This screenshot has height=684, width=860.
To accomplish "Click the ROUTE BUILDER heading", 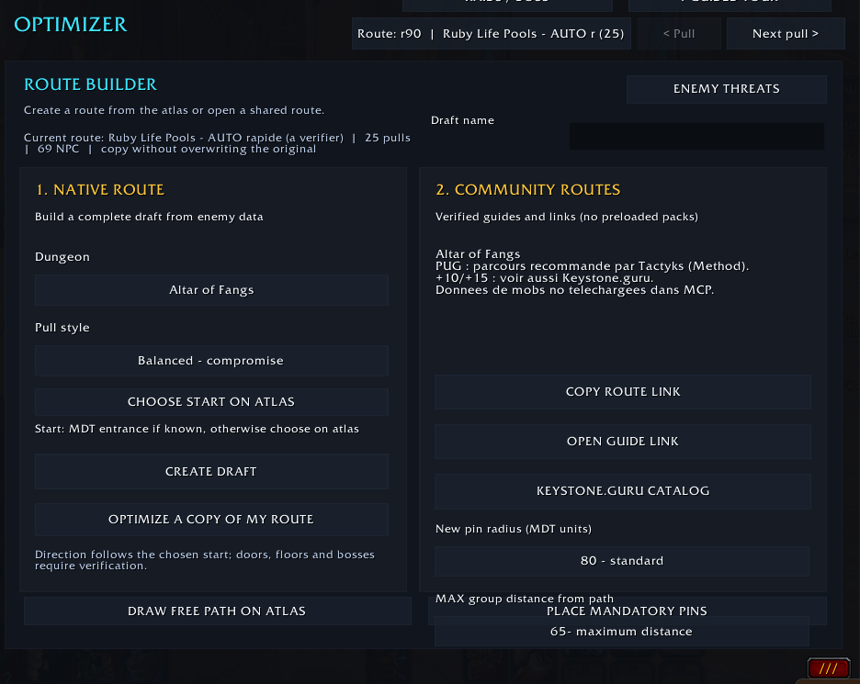I will [90, 84].
